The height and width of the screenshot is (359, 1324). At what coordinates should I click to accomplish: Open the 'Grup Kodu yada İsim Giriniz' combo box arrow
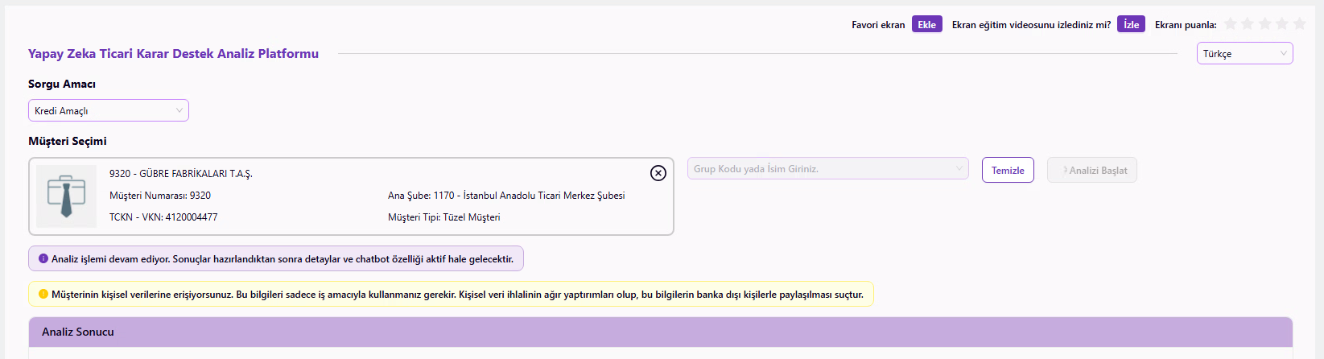(959, 169)
